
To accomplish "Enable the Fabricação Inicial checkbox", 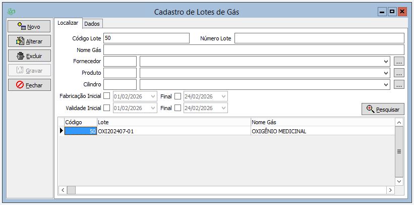I will 106,96.
